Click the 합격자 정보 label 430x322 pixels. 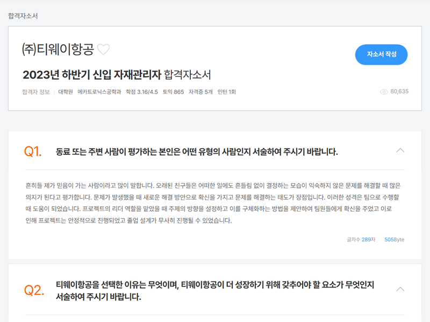[x=36, y=92]
